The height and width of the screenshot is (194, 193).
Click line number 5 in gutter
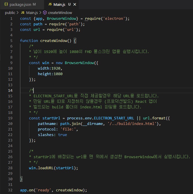(x=11, y=41)
